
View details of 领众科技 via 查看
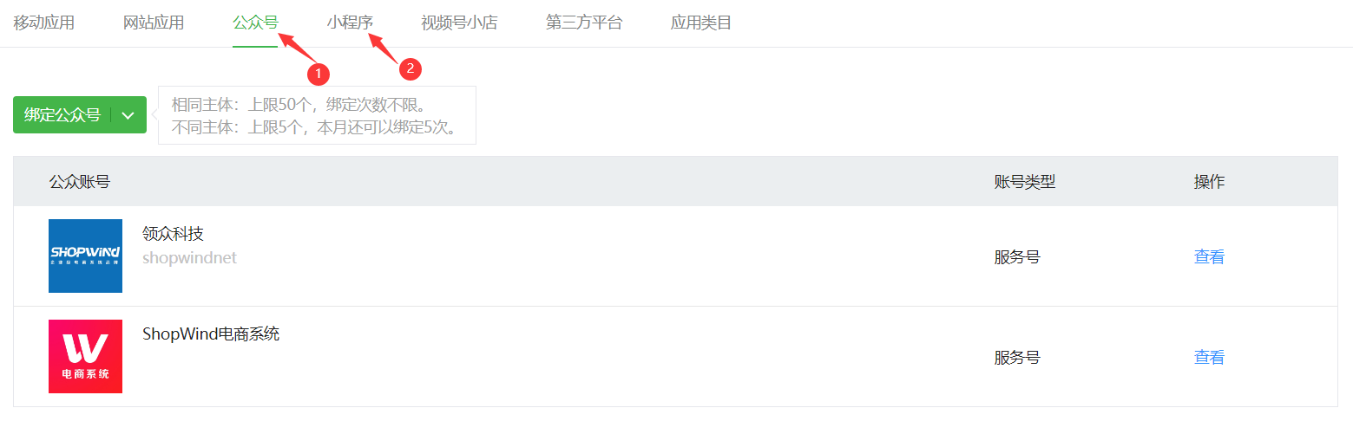coord(1209,256)
